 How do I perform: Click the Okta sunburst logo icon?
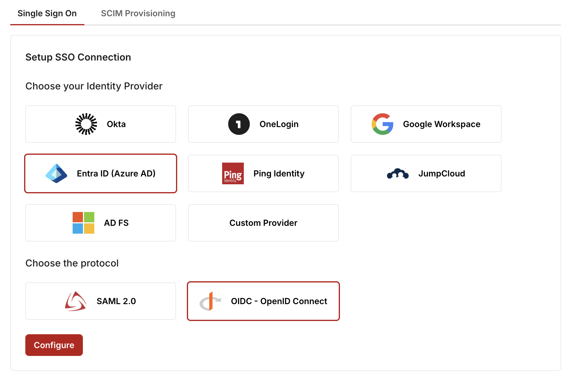point(86,124)
